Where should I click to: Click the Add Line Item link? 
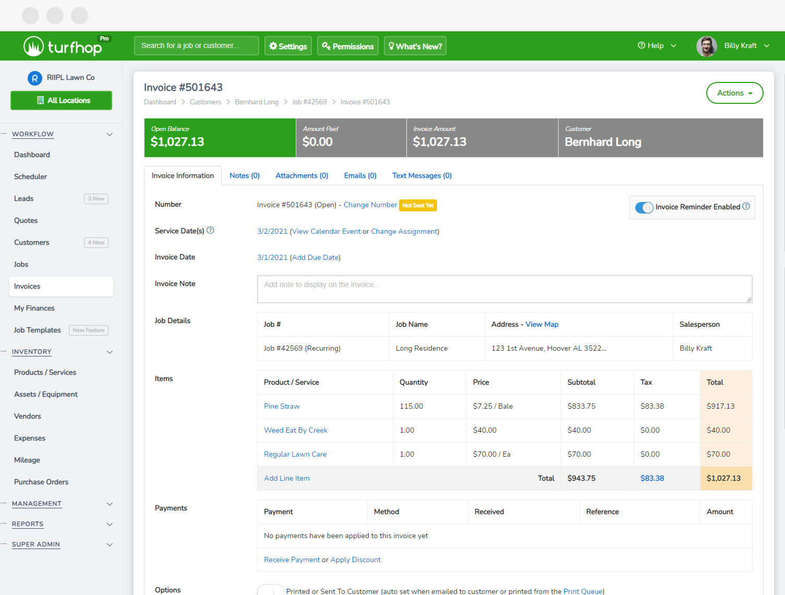(x=286, y=478)
